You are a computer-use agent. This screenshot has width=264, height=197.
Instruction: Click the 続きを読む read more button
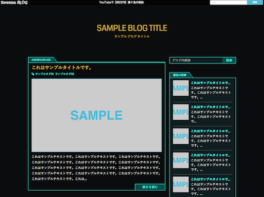click(150, 187)
